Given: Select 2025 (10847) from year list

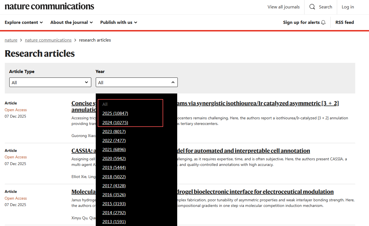Looking at the screenshot, I should (115, 113).
